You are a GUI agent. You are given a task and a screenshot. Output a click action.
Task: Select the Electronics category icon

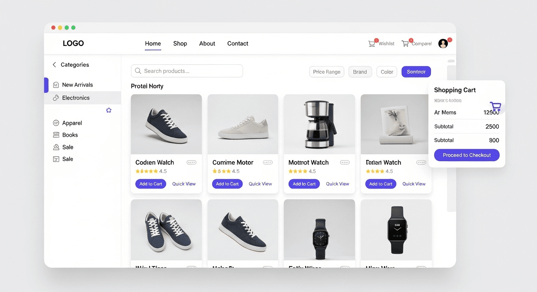[x=56, y=98]
